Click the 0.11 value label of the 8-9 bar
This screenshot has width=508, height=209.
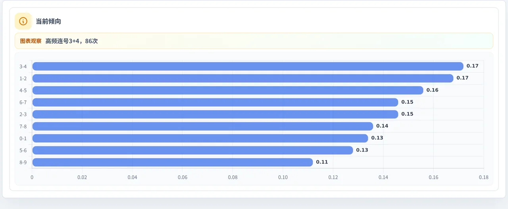coord(322,162)
